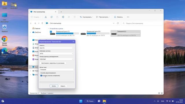Expand the Transcend sidebar node
The image size is (185, 104).
click(30, 71)
